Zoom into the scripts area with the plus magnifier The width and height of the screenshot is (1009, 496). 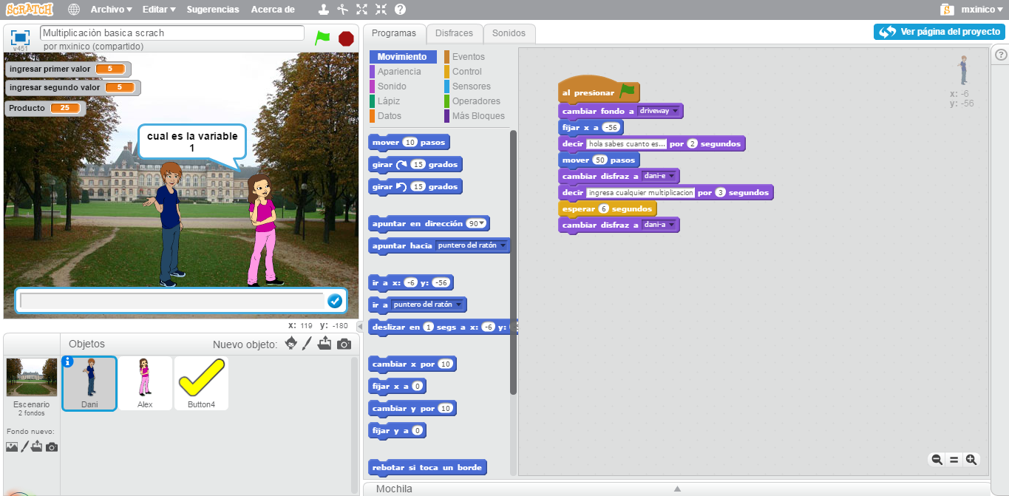[971, 459]
